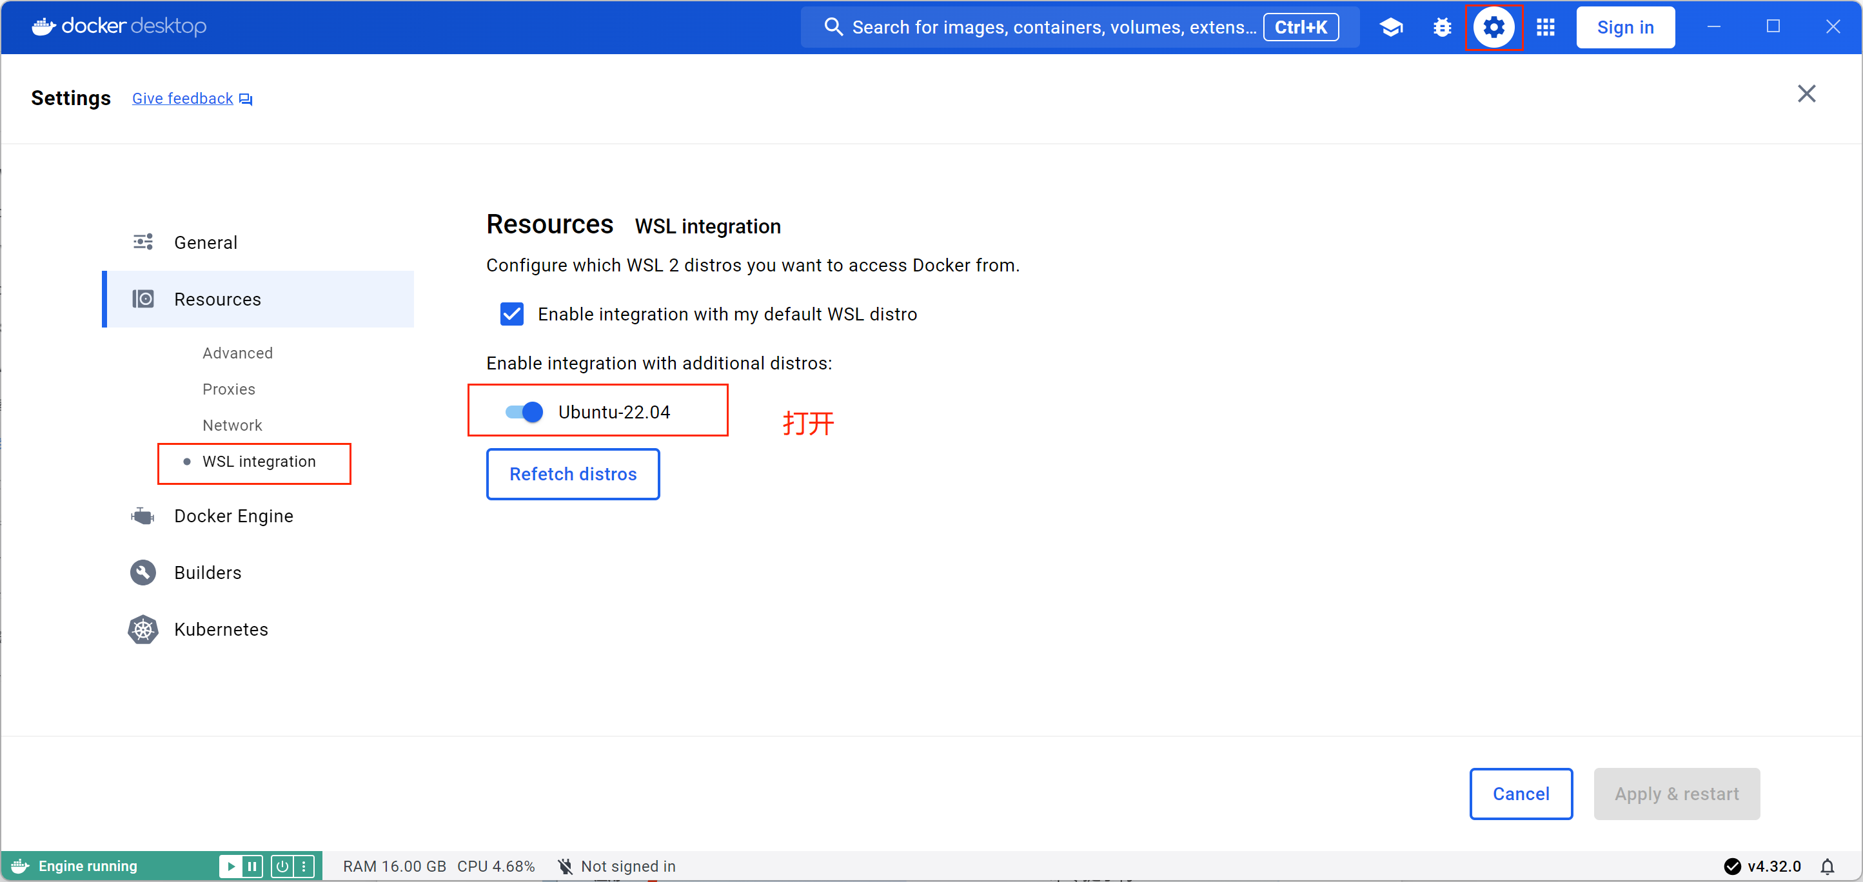Open the Proxies sub-item
The image size is (1863, 882).
pos(228,389)
